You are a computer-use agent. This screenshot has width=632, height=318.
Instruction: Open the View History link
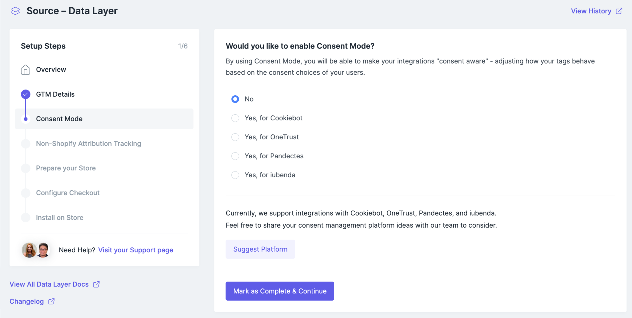tap(591, 11)
